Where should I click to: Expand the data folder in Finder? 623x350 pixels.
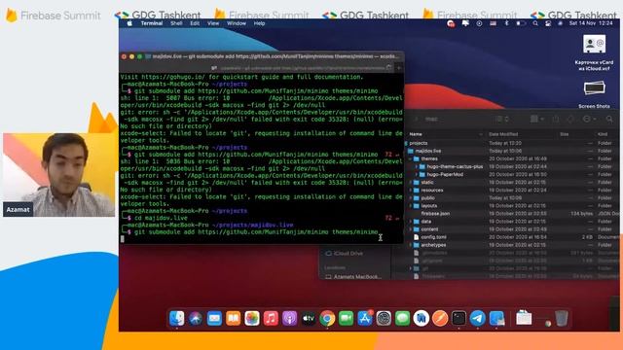411,222
